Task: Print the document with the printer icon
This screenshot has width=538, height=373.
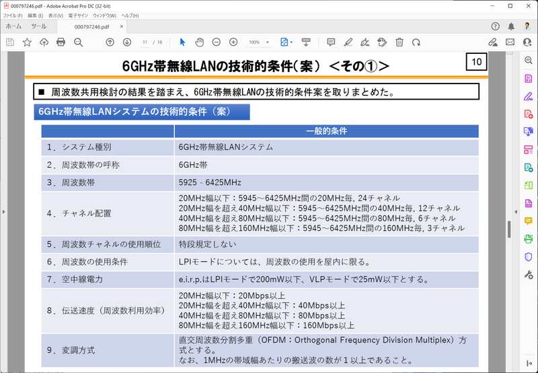Action: pos(61,42)
